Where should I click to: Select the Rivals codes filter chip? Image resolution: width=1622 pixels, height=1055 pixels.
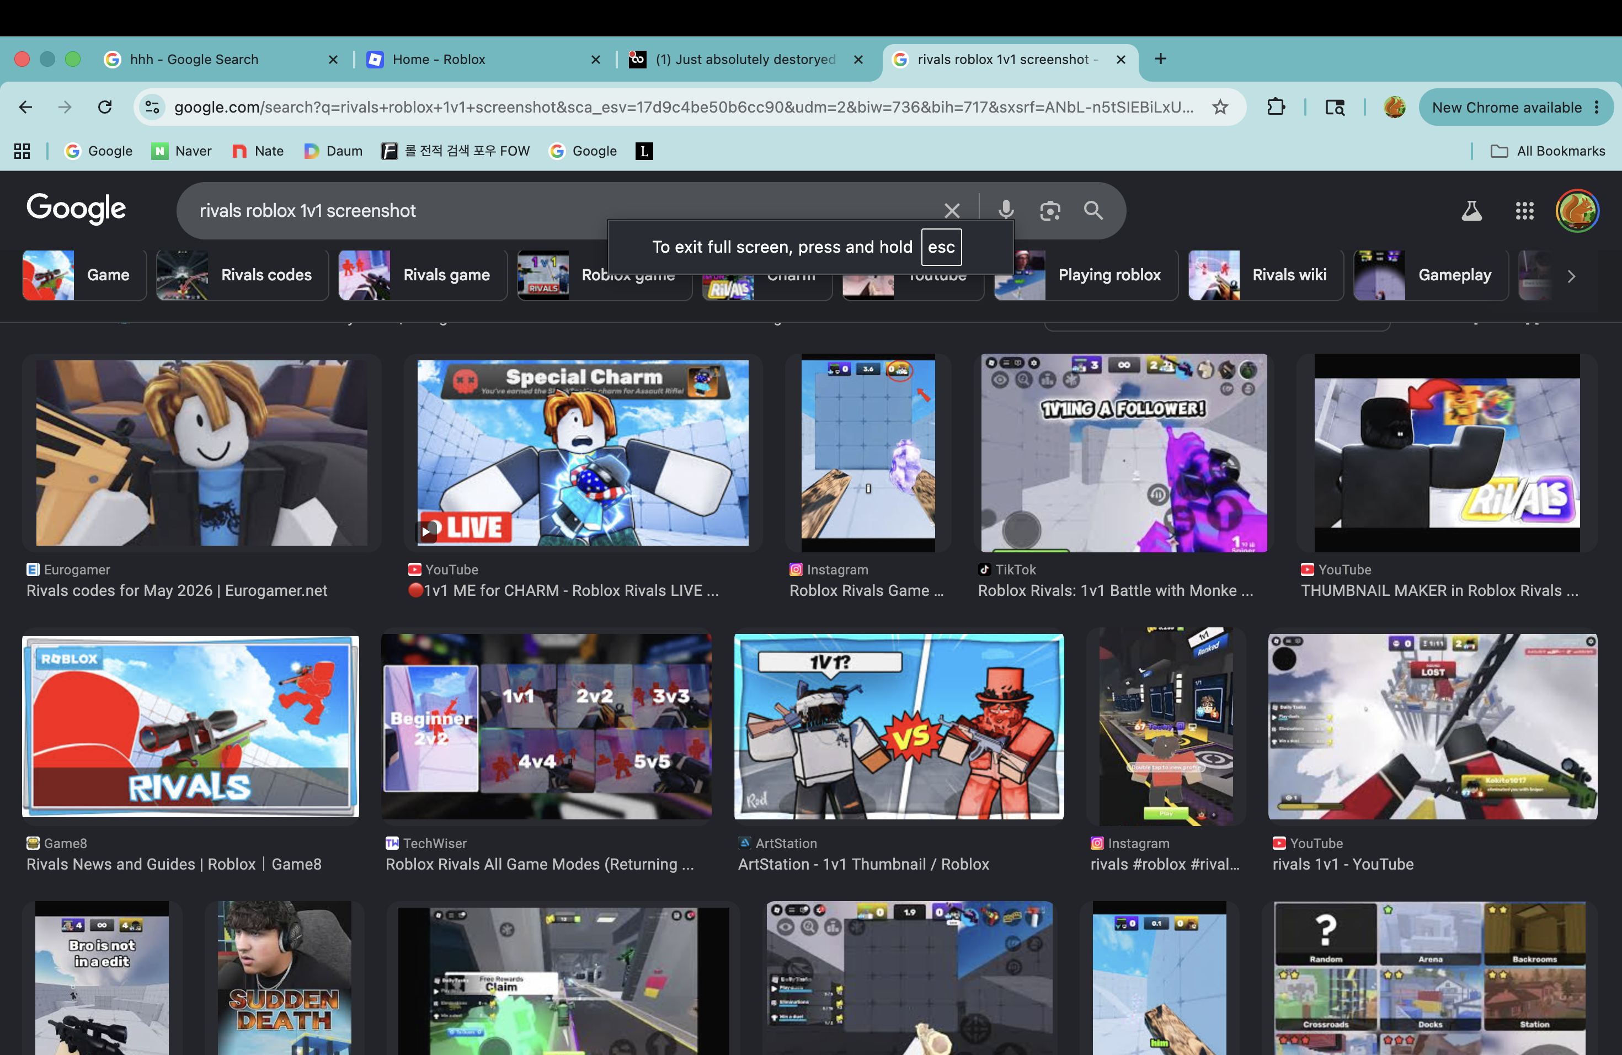click(x=242, y=275)
